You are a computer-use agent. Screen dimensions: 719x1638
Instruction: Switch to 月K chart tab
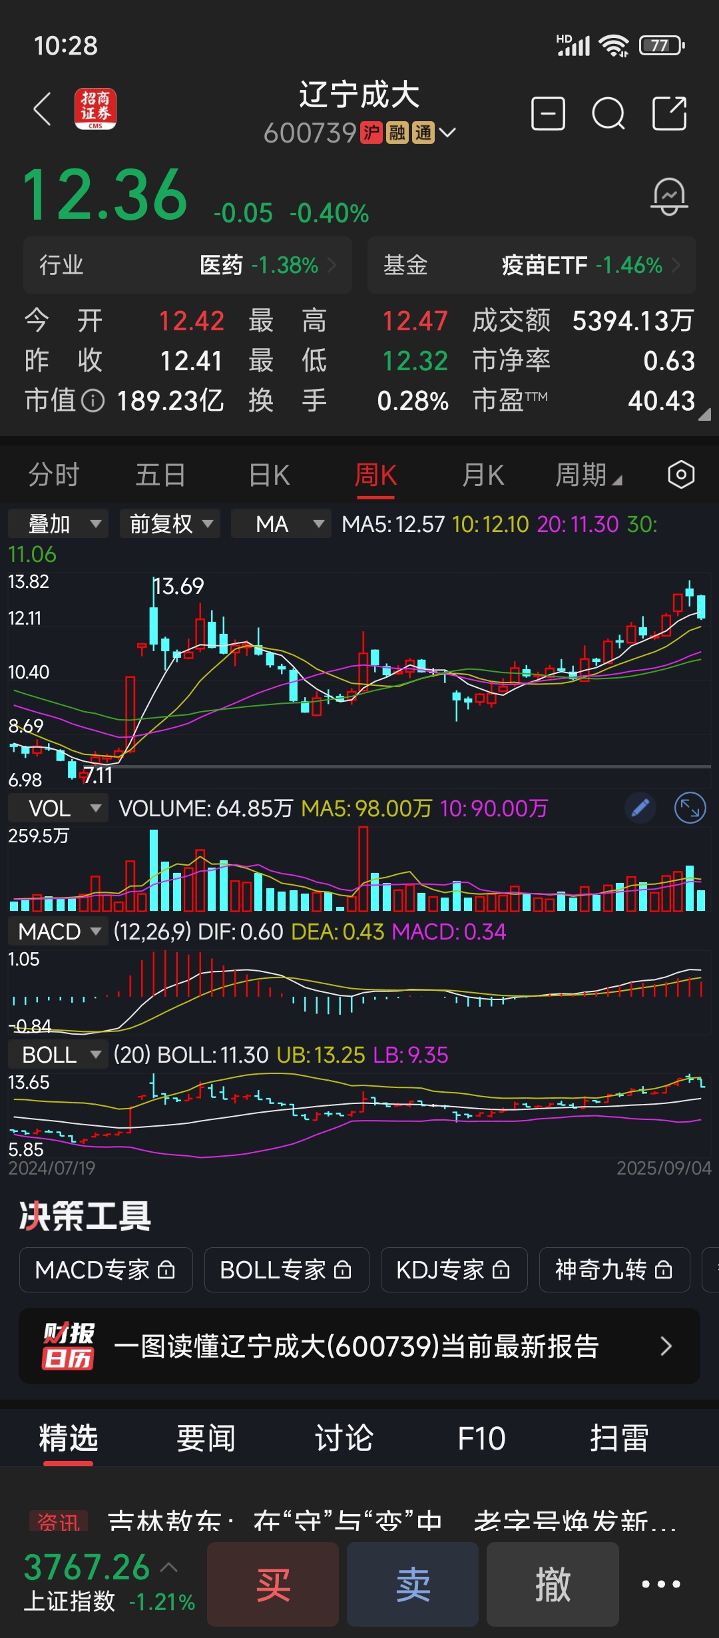(x=483, y=475)
